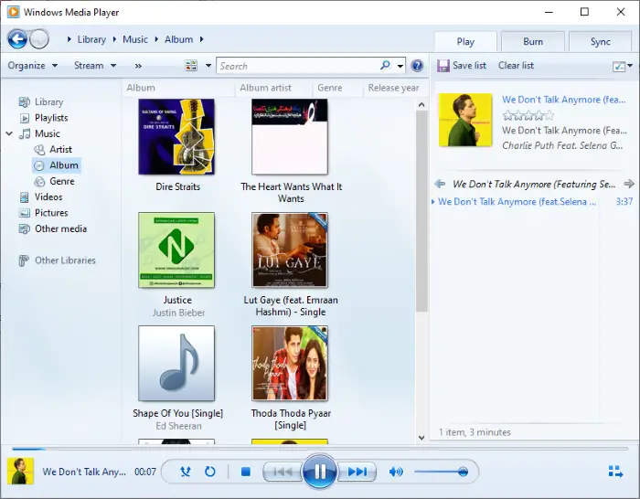640x499 pixels.
Task: Select Shape Of You album thumbnail
Action: (176, 363)
